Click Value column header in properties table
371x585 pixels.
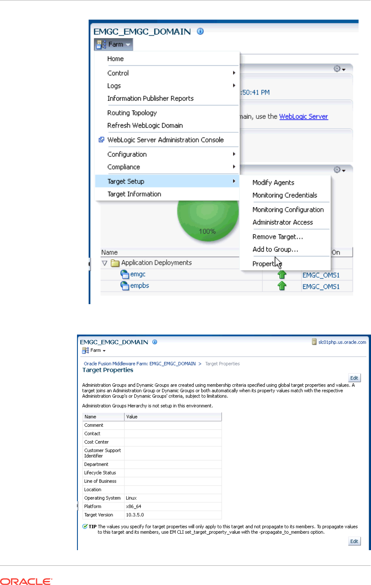coord(173,417)
